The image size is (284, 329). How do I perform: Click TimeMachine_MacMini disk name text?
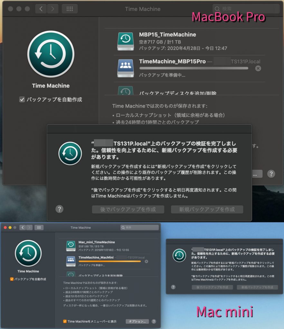tap(96, 257)
